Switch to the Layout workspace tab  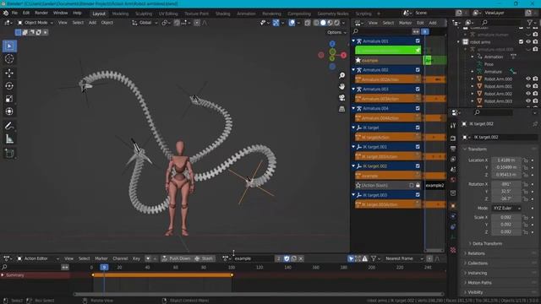click(99, 14)
